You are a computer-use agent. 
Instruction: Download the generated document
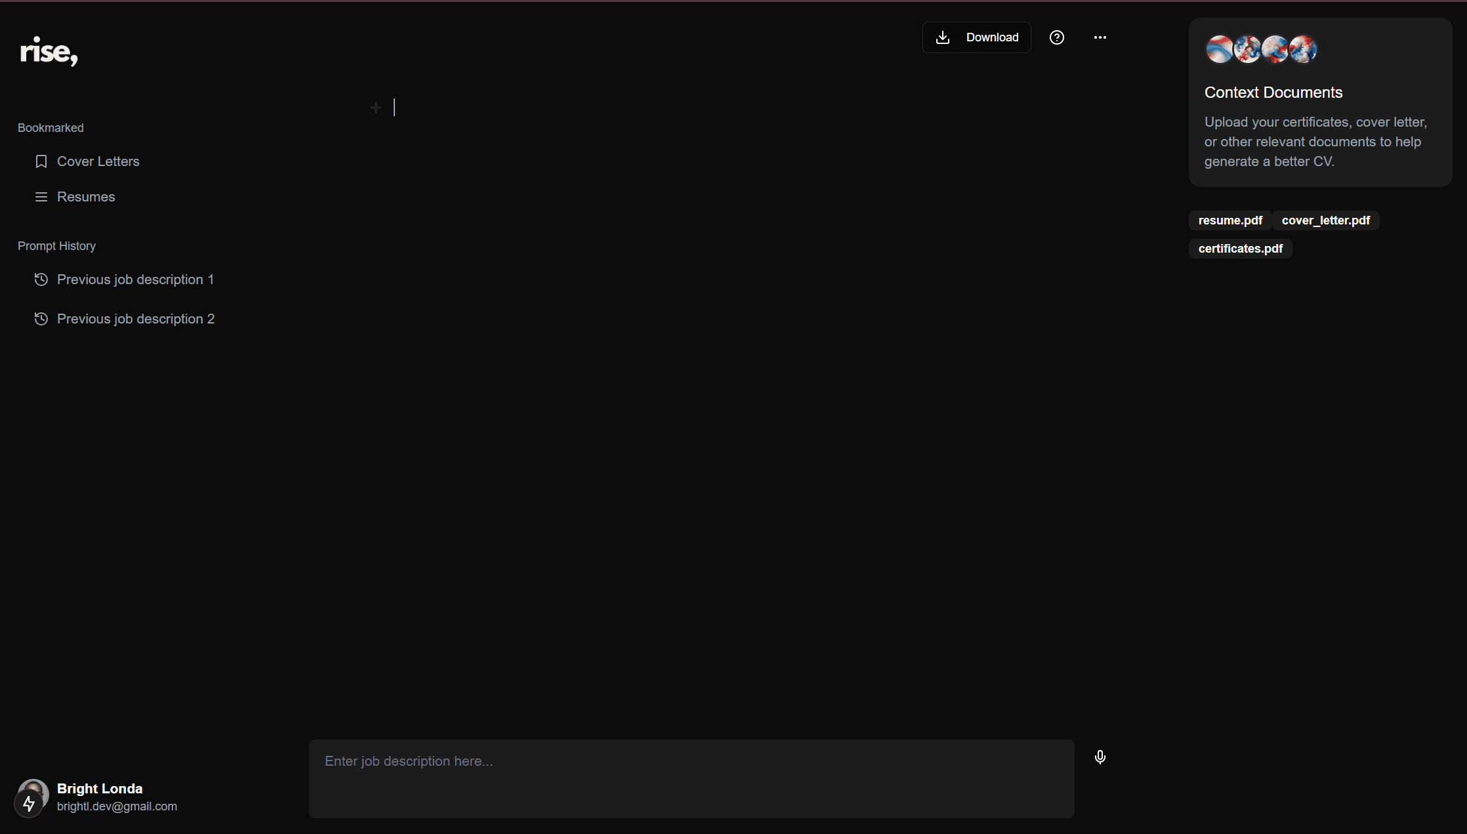[976, 37]
